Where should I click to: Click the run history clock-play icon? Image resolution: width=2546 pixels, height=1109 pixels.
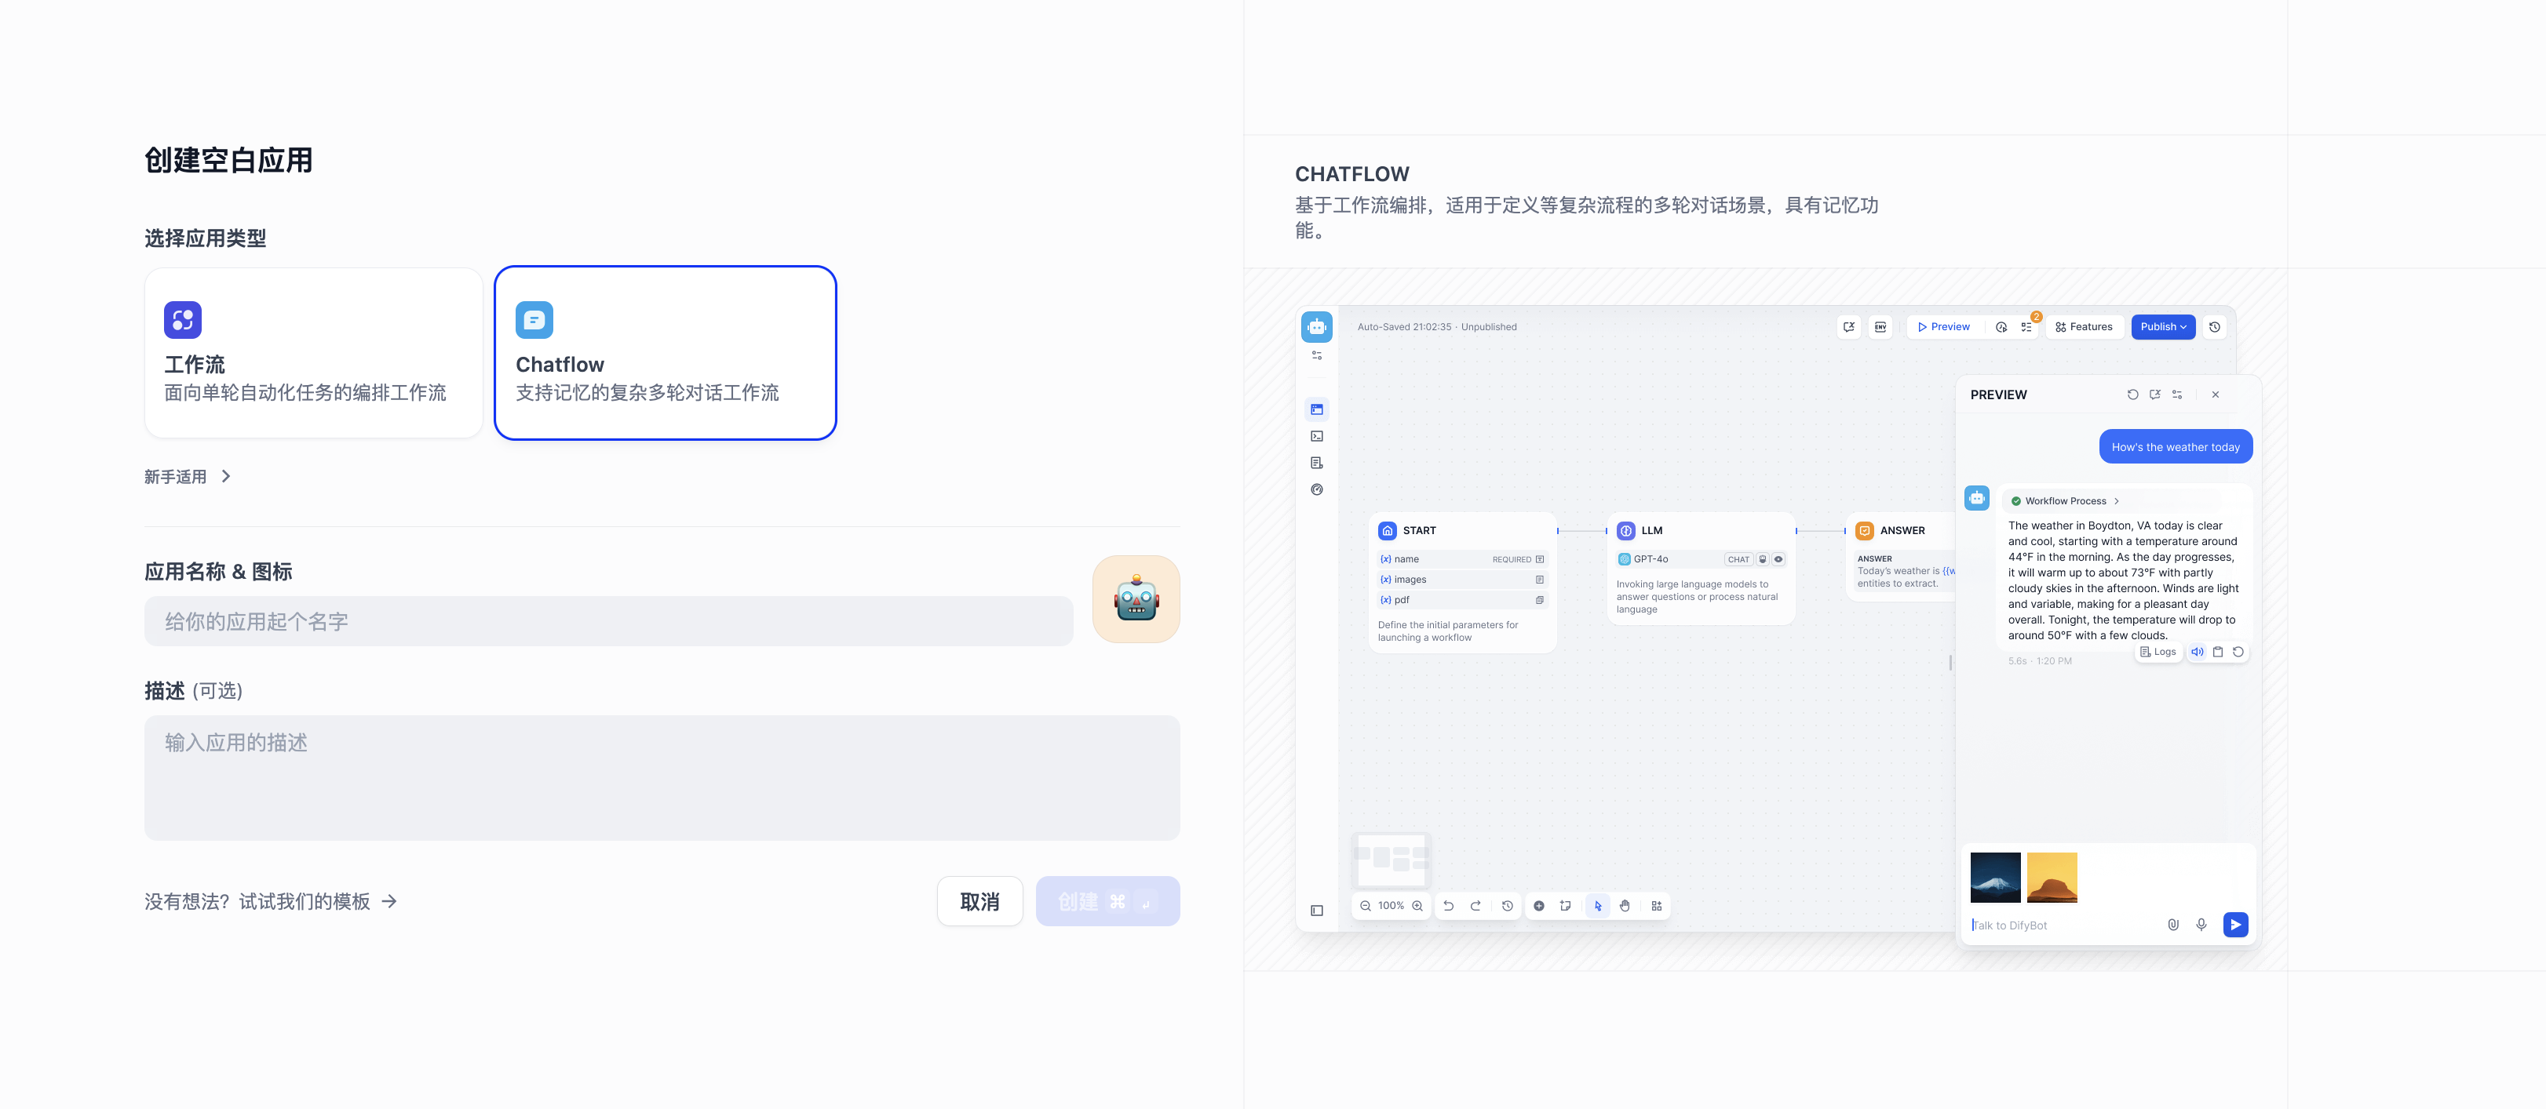[x=2001, y=327]
